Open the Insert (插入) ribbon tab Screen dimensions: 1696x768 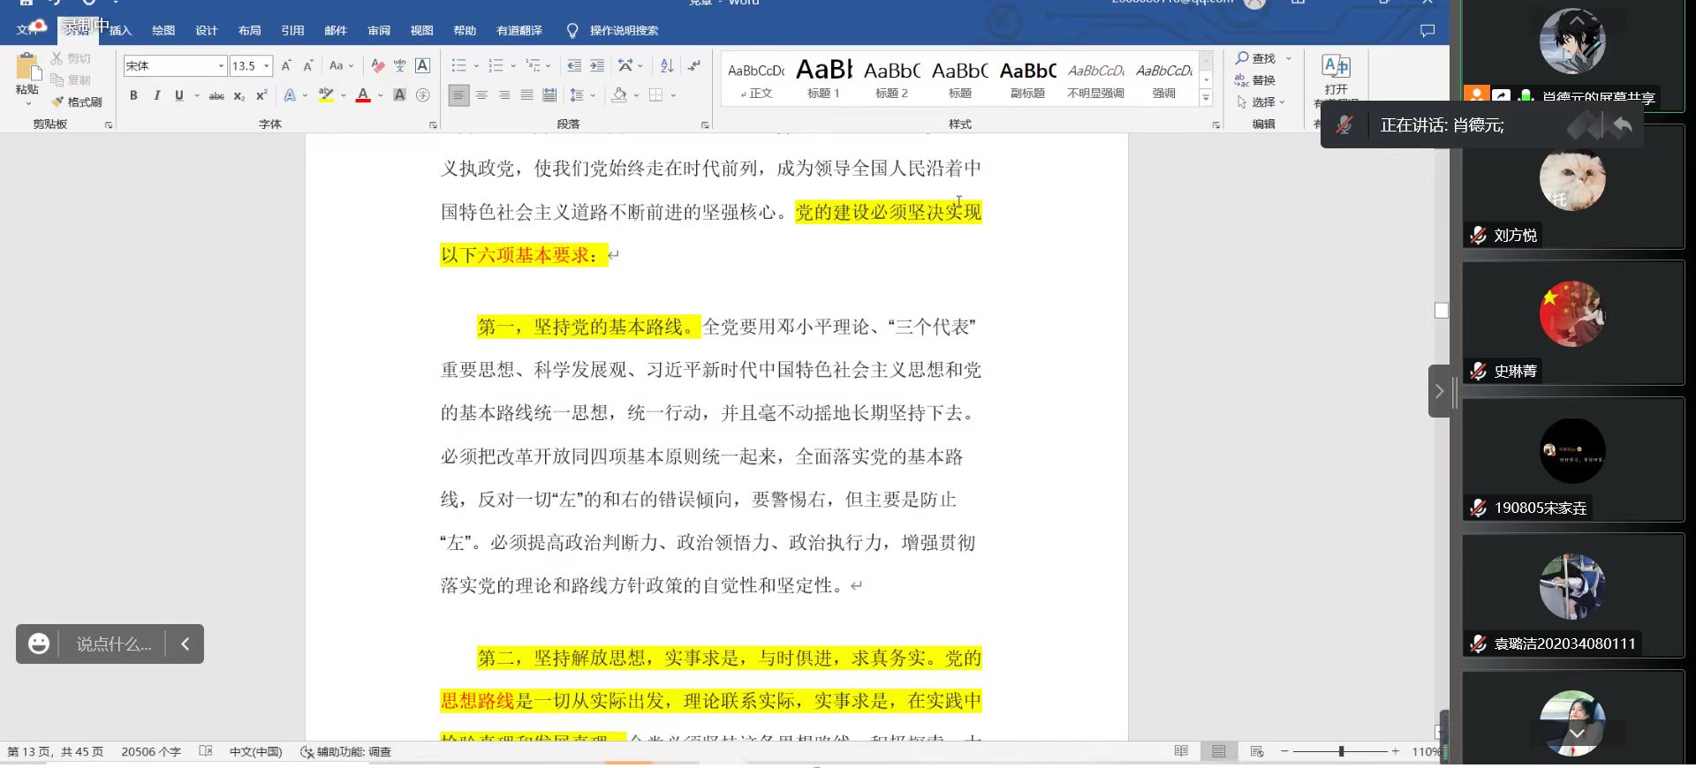click(120, 31)
